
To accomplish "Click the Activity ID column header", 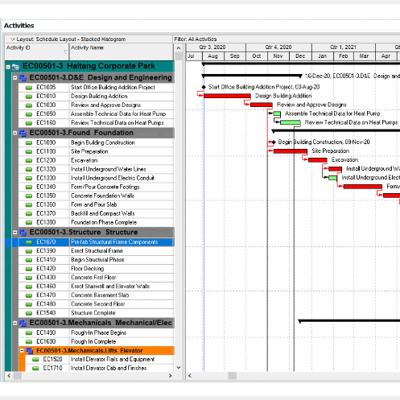I will tap(37, 52).
